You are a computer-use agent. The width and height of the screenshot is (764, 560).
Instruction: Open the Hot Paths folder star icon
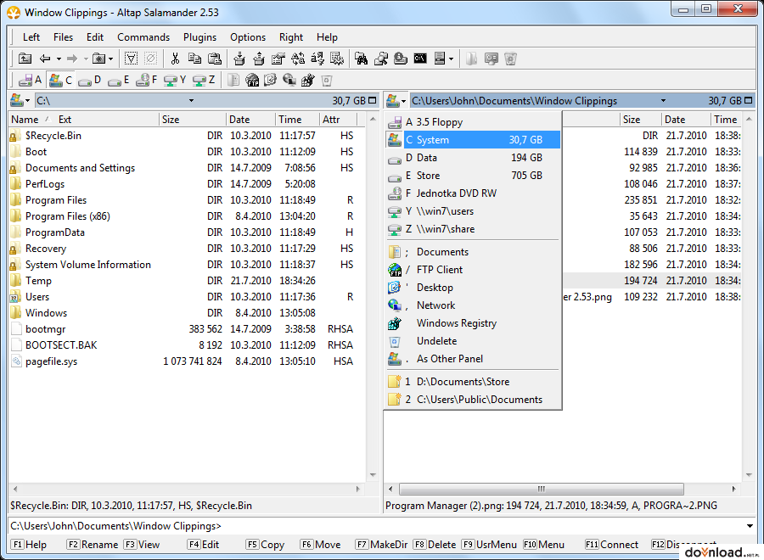pos(99,59)
